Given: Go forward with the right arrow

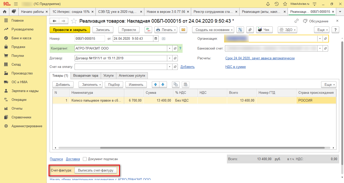Looking at the screenshot, I should pos(63,21).
